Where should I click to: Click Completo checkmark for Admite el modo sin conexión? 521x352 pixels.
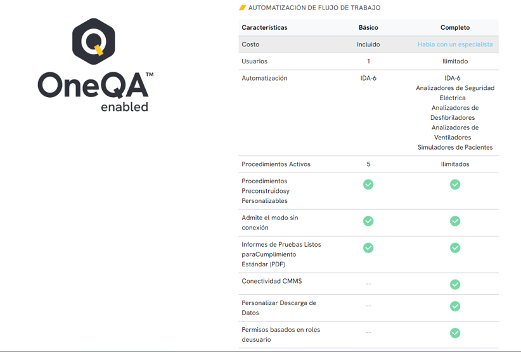[455, 221]
